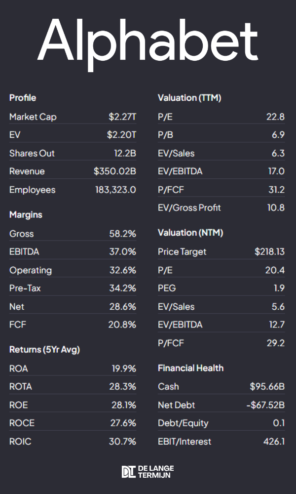296x494 pixels.
Task: Click the Gross margin value 58.2%
Action: [122, 234]
